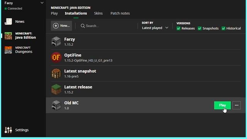Select the Old MC furnace icon
The height and width of the screenshot is (139, 247).
tap(56, 105)
